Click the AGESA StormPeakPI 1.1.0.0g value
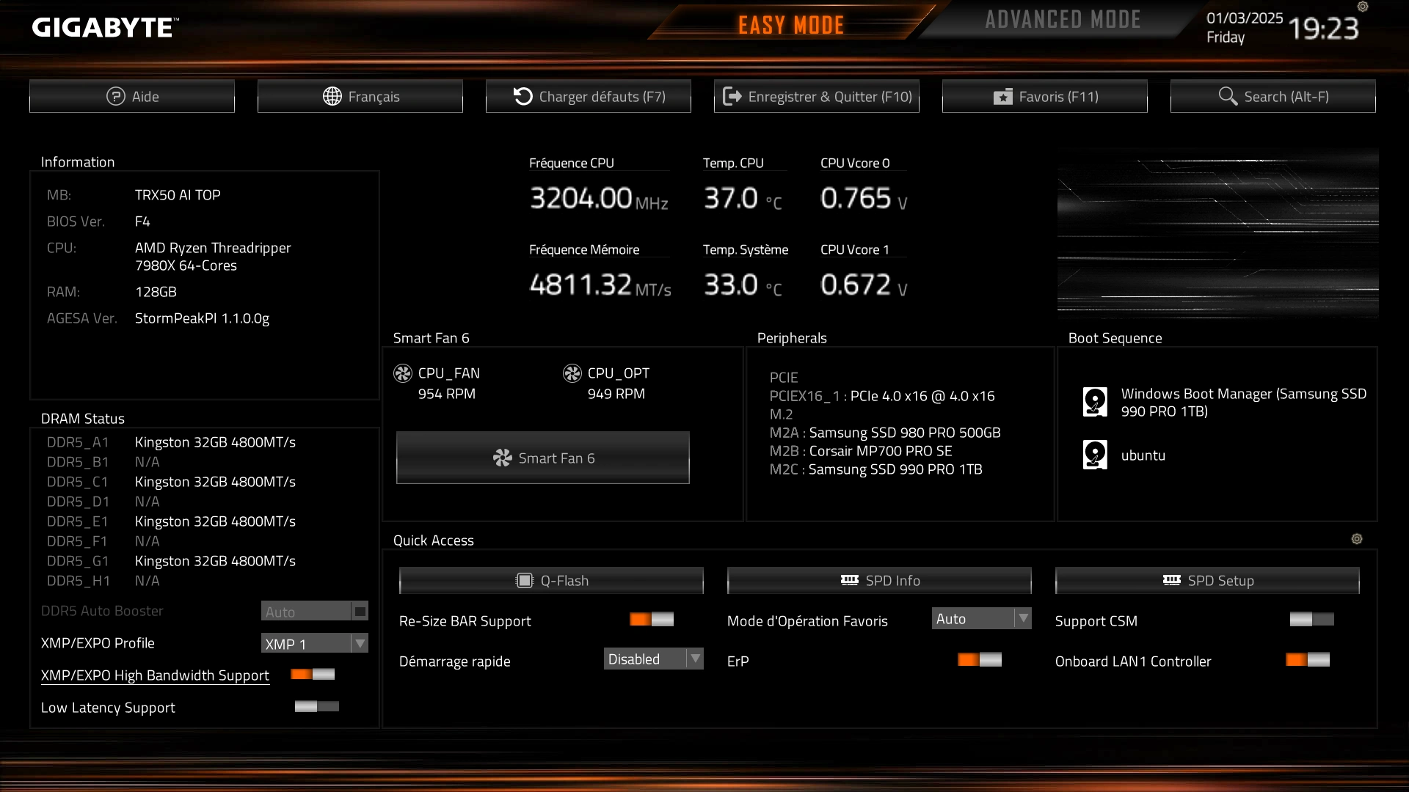 click(x=202, y=318)
